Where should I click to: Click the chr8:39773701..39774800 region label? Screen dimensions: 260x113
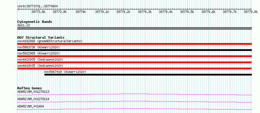coord(38,6)
